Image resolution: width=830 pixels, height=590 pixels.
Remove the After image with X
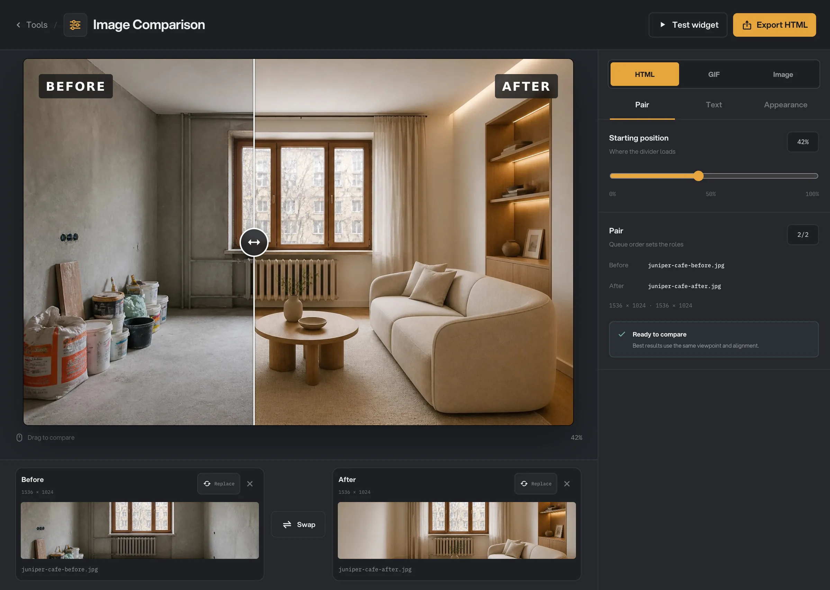tap(567, 484)
